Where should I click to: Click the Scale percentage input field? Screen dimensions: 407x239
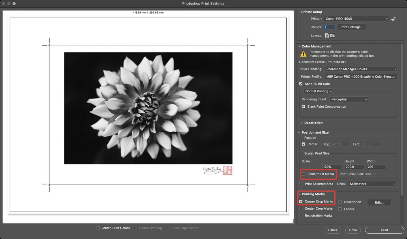click(x=332, y=167)
